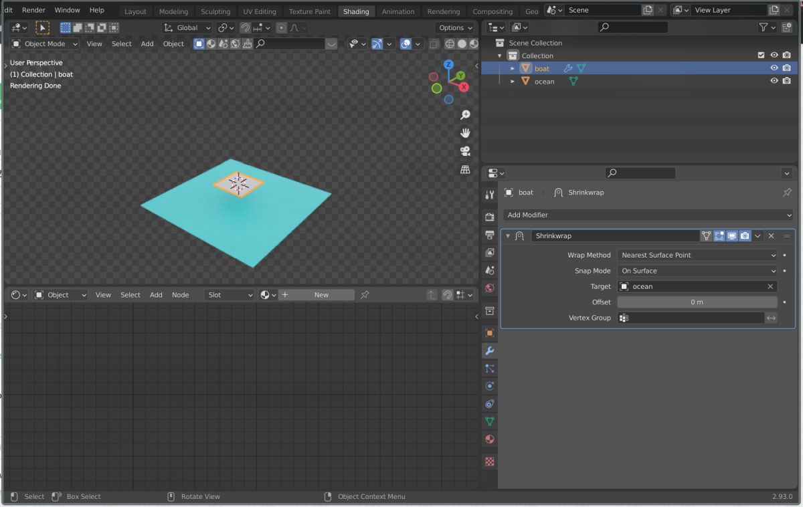Hide ocean object in viewport
The height and width of the screenshot is (507, 803).
pyautogui.click(x=774, y=81)
